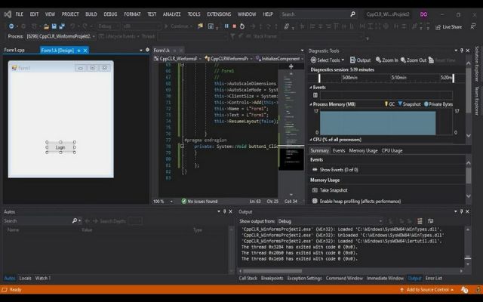
Task: Select the Form1.h code editor tab
Action: point(162,51)
